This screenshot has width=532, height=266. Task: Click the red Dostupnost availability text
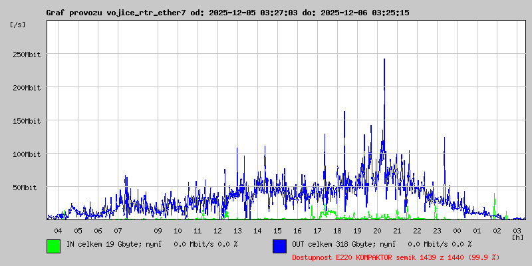[x=395, y=257]
